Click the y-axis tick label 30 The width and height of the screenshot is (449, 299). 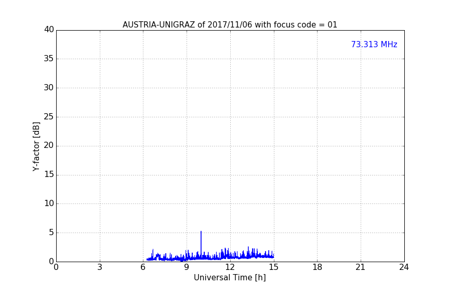49,88
